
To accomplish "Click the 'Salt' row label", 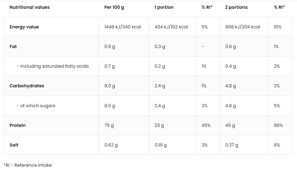I will [x=14, y=145].
